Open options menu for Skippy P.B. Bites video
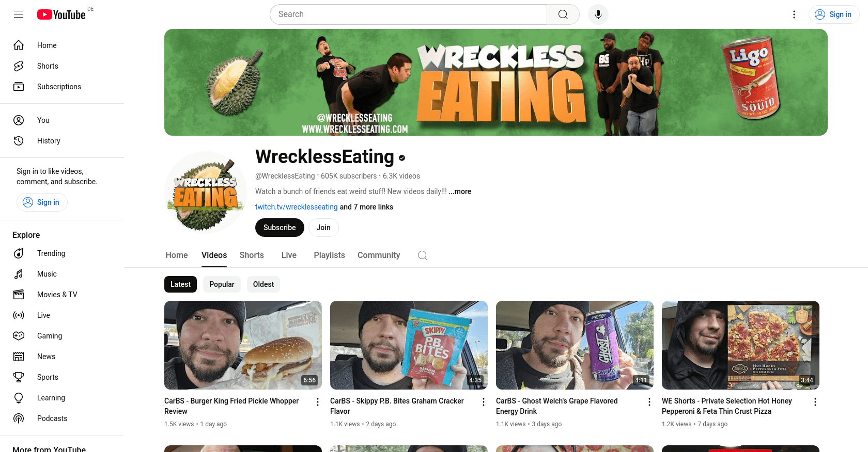The image size is (868, 452). click(x=484, y=402)
